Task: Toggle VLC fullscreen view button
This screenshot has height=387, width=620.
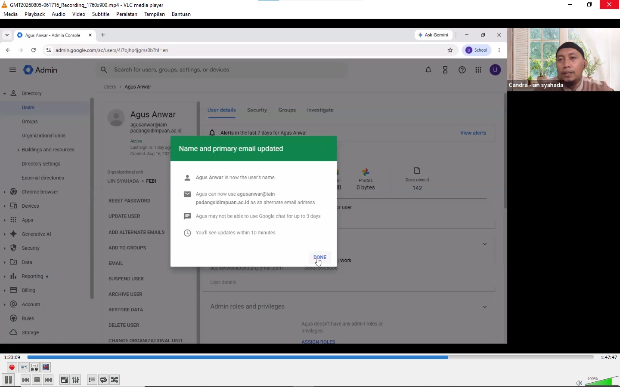Action: click(64, 380)
